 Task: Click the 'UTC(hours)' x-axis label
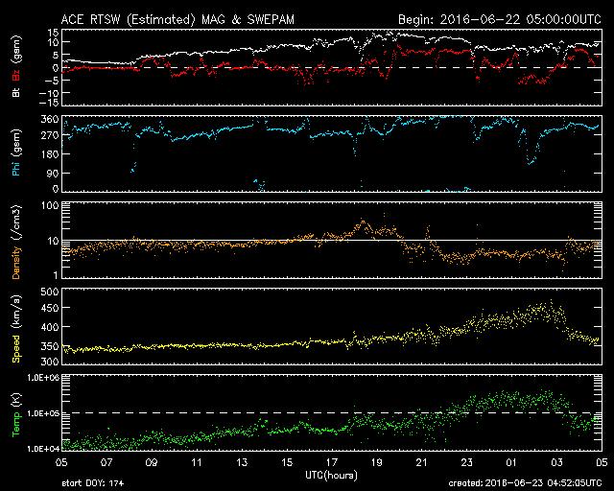pos(331,476)
